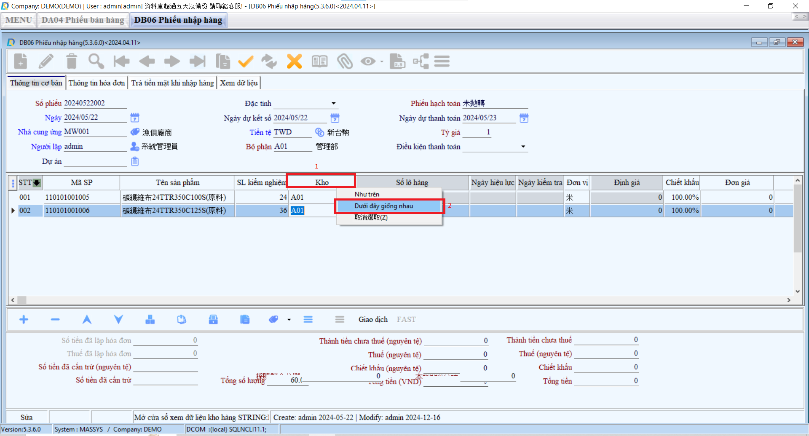Select Thông tin cơ bản tab
This screenshot has width=809, height=436.
[x=36, y=83]
